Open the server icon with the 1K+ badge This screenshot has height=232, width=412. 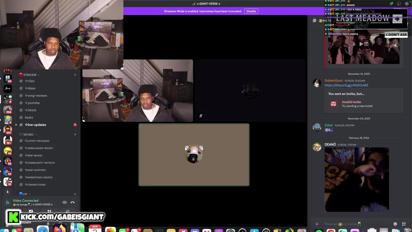point(8,140)
